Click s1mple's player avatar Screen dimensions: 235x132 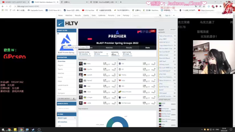point(80,97)
